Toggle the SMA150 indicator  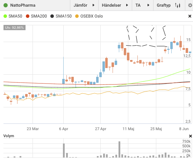(61, 16)
